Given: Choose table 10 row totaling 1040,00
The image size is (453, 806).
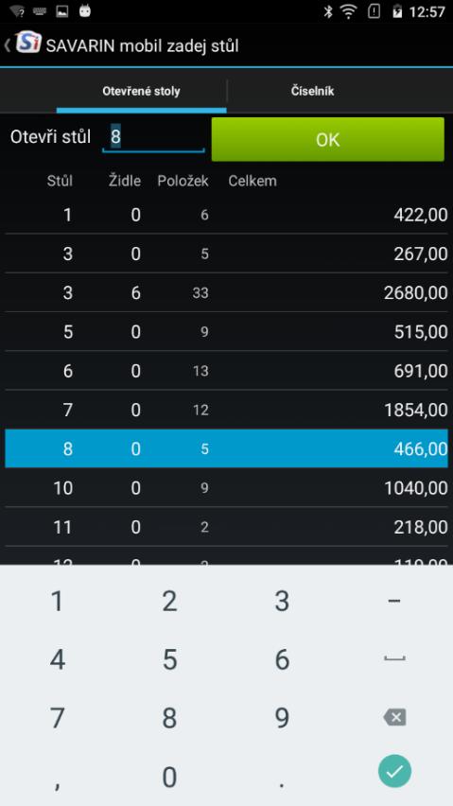Looking at the screenshot, I should (x=227, y=488).
